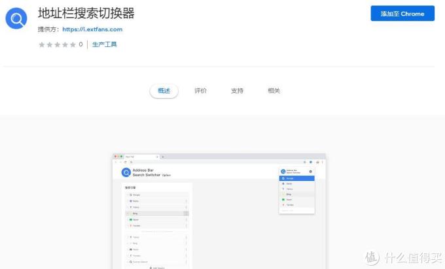The image size is (445, 269).
Task: Click the extension title 地址栏搜索切换器
Action: (x=86, y=13)
